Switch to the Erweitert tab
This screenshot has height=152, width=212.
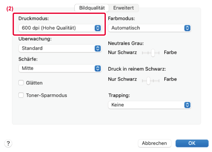pyautogui.click(x=124, y=8)
